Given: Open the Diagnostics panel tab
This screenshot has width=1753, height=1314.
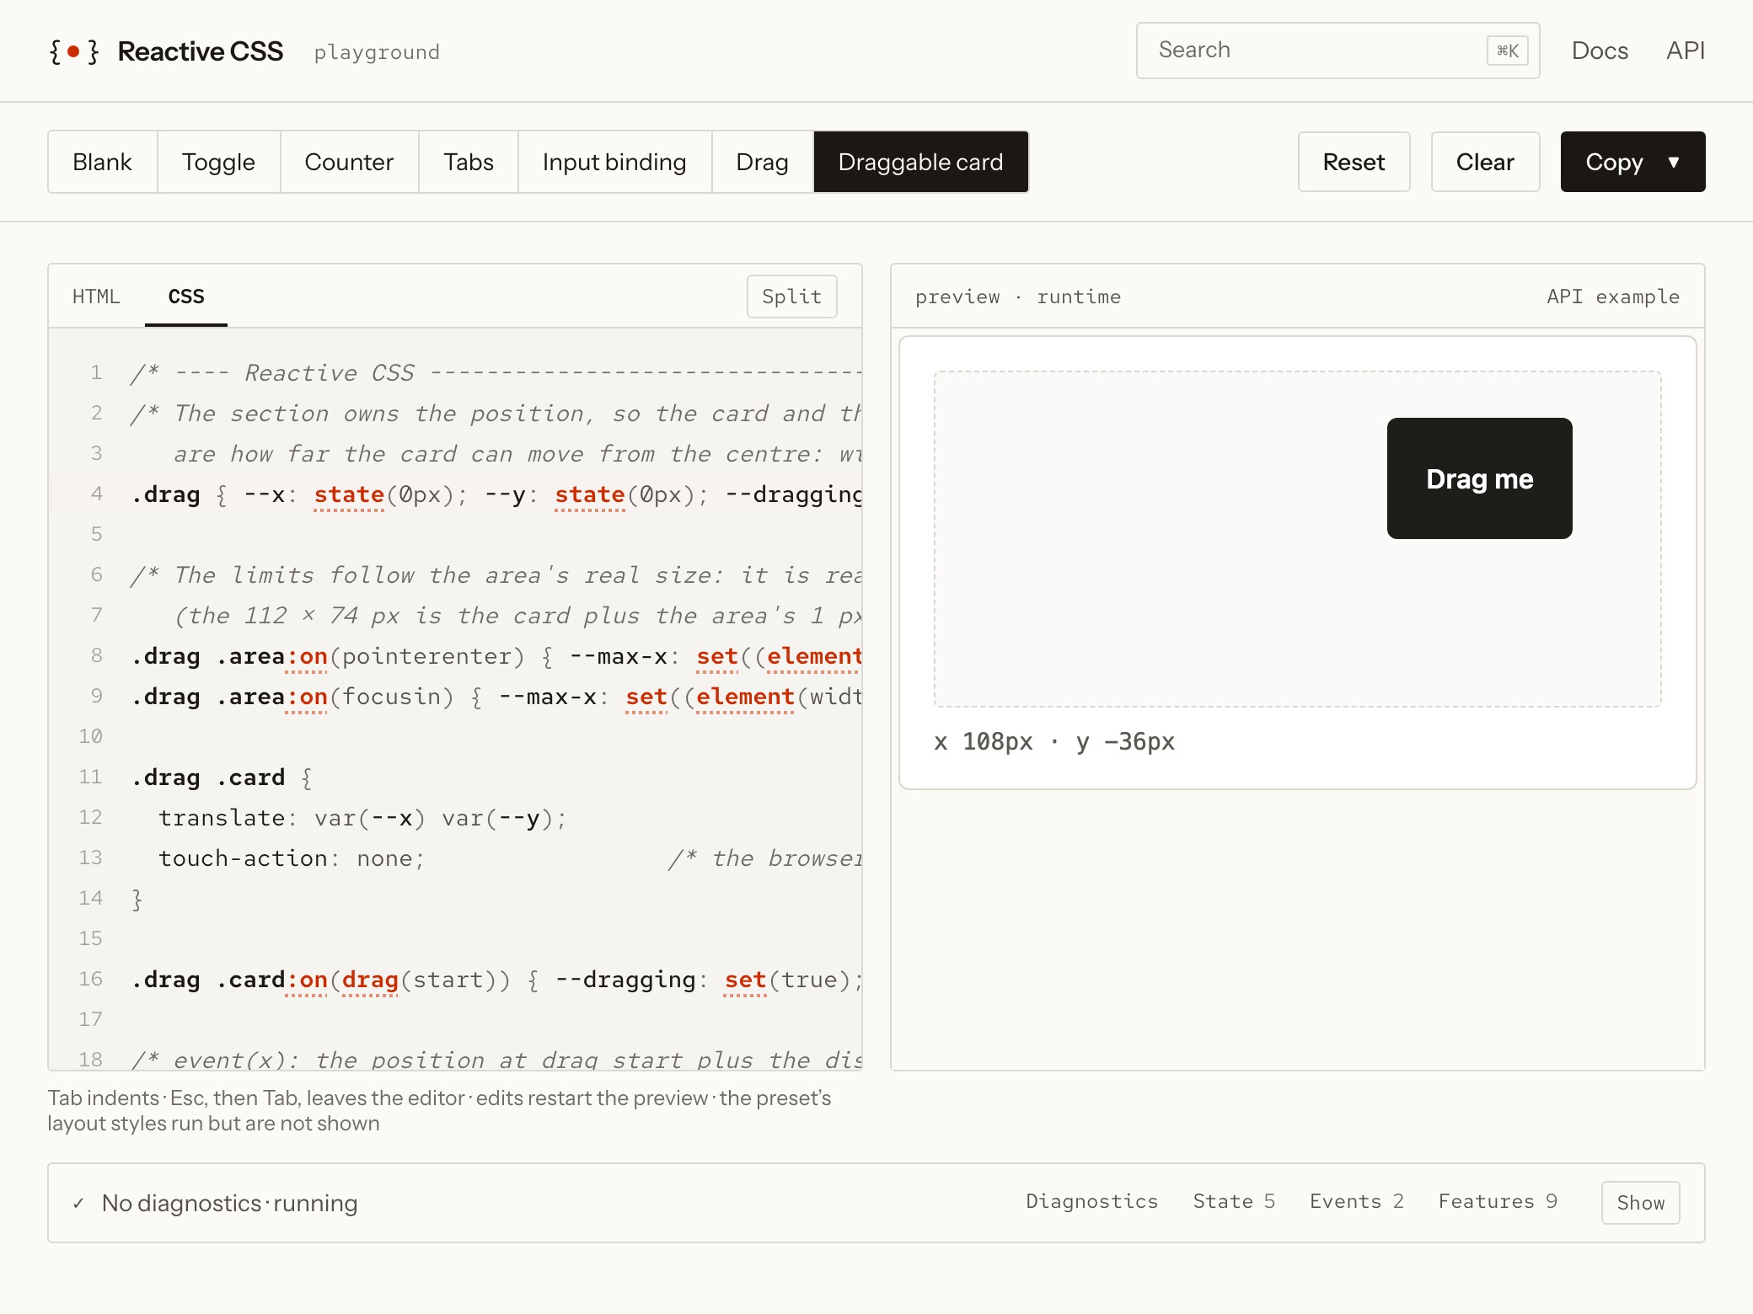Looking at the screenshot, I should (1091, 1202).
